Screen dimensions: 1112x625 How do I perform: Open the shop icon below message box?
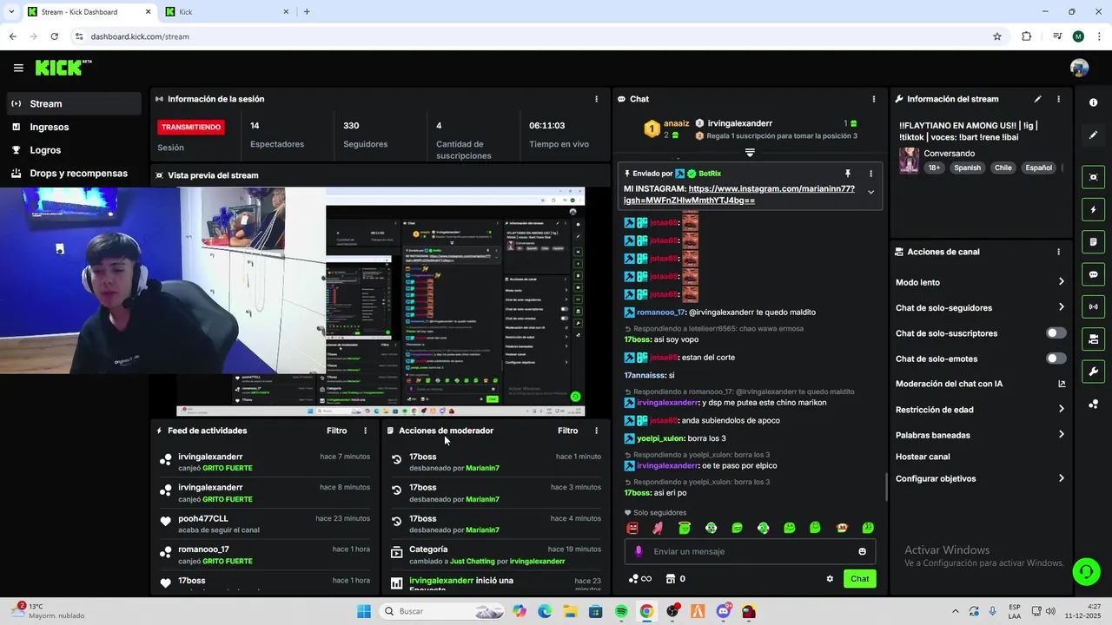point(671,579)
